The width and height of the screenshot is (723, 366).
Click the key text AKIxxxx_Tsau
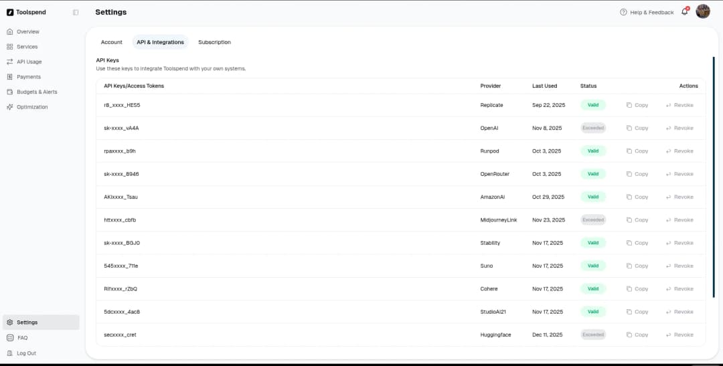120,197
